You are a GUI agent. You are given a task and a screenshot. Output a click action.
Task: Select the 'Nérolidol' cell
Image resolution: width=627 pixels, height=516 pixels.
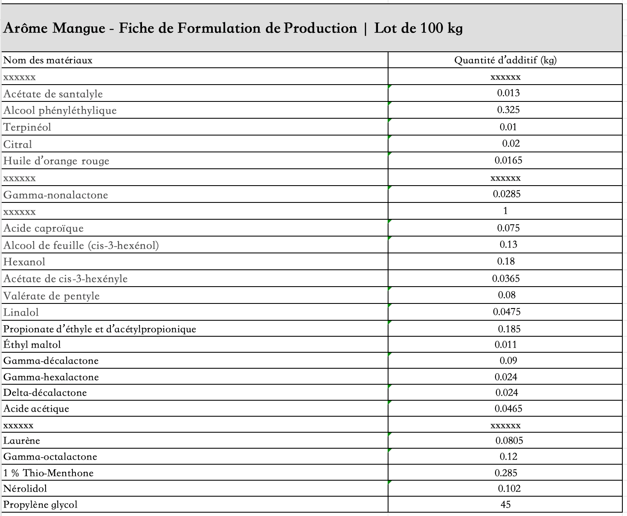194,489
